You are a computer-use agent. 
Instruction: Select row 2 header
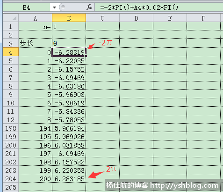11,35
